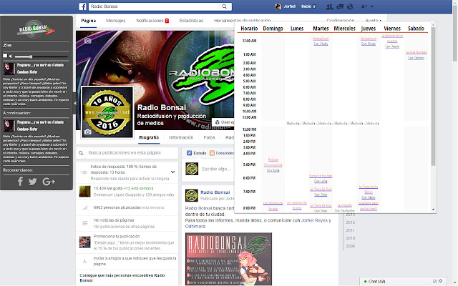Click Hunger in the dark show link

click(x=321, y=176)
